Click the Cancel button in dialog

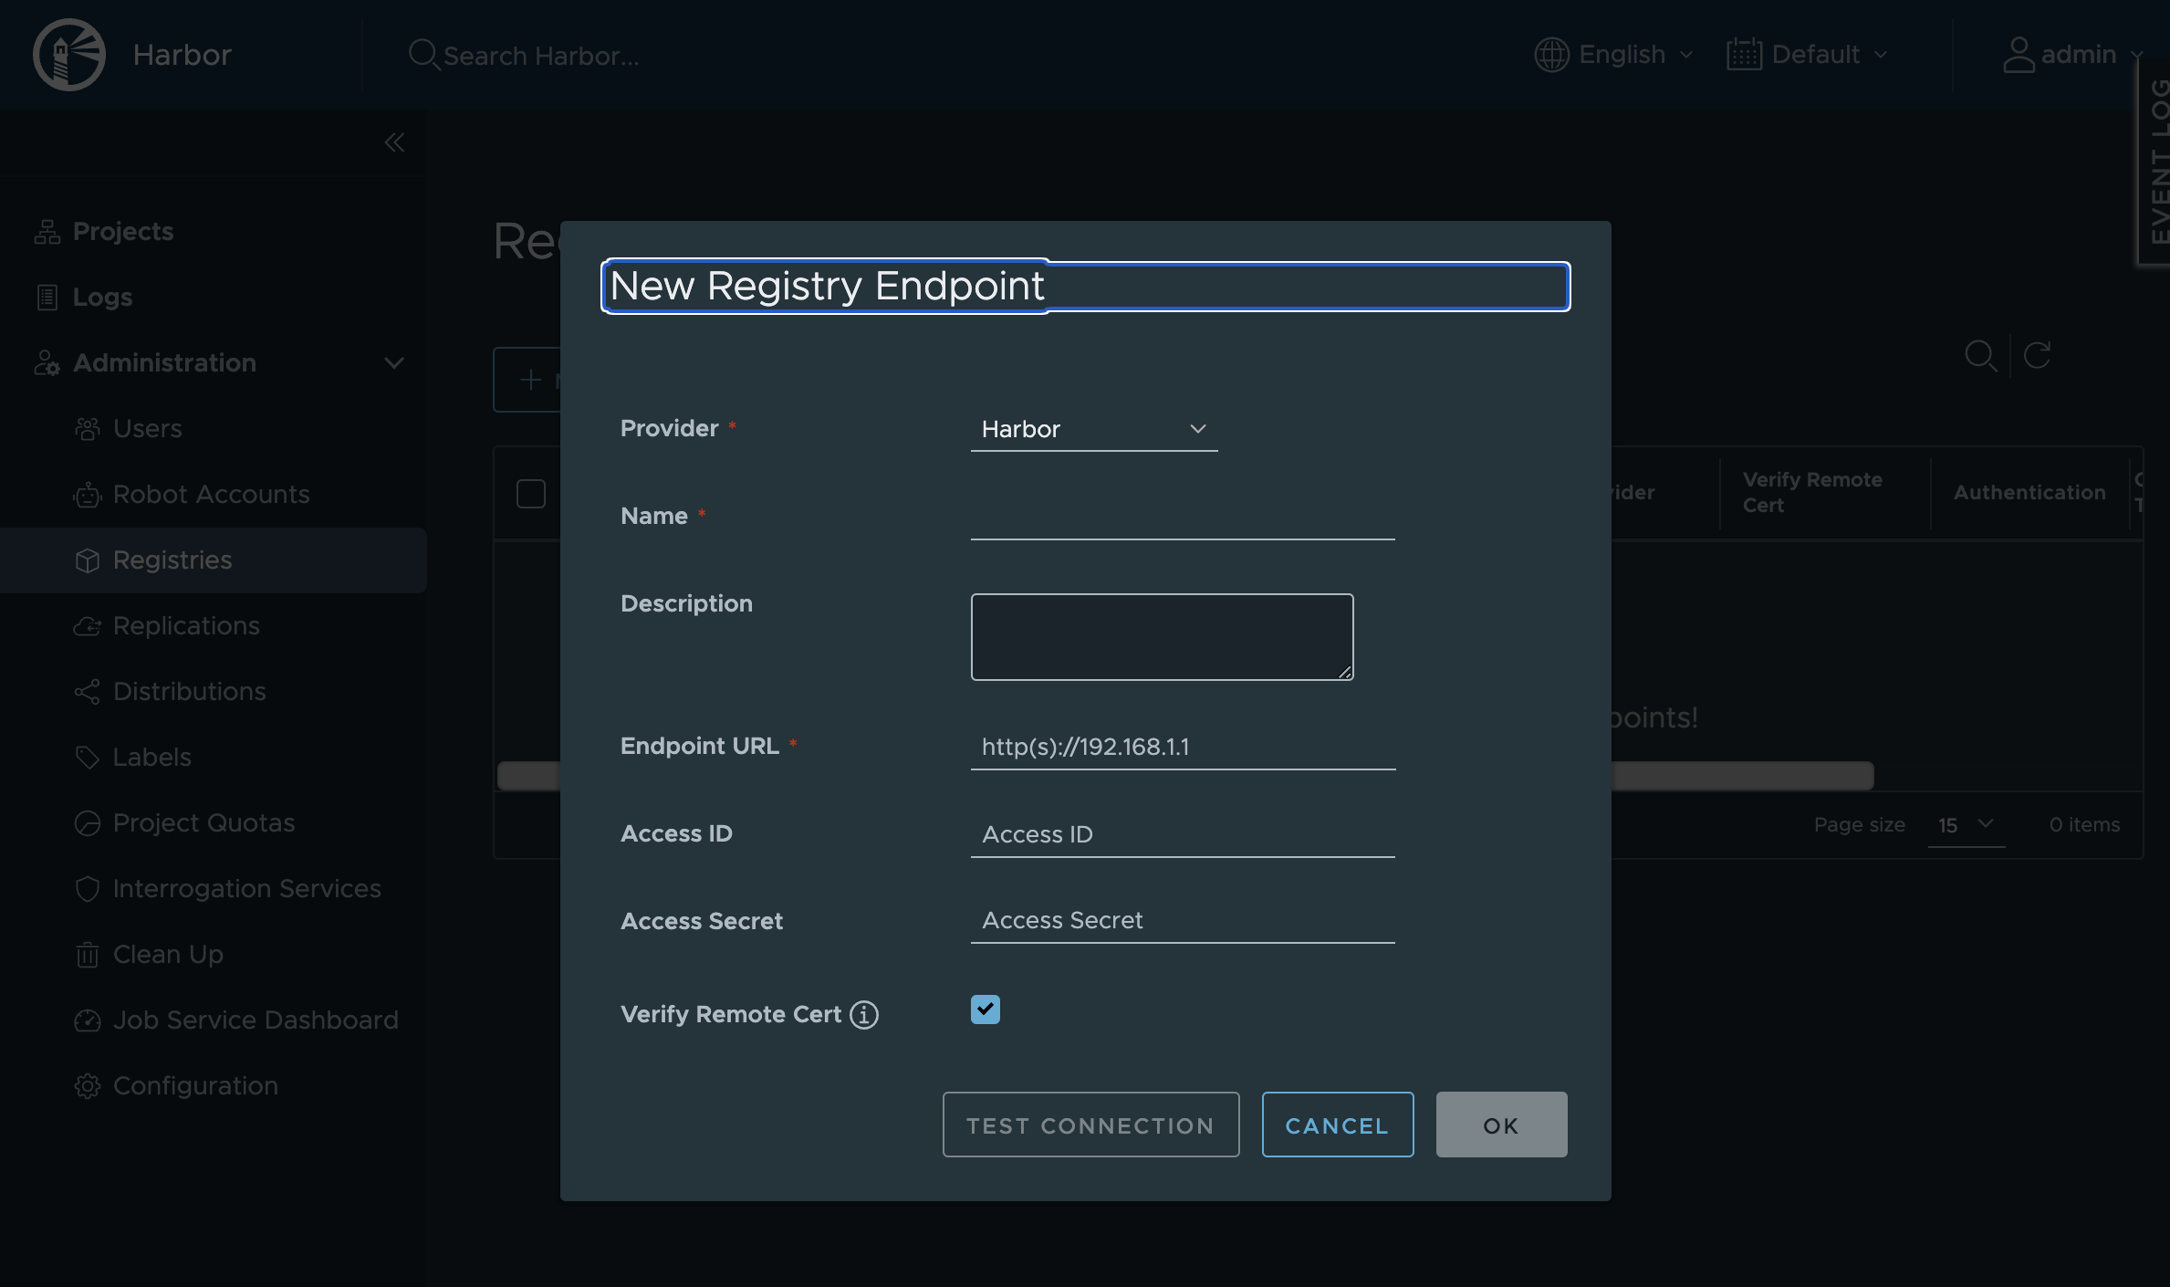tap(1337, 1125)
